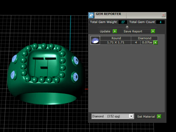The image size is (176, 132).
Task: Open the Diamond (3.52 spg) material dropdown
Action: 131,116
